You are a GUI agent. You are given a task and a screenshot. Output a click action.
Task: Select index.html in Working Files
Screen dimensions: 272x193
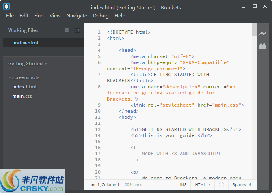click(26, 43)
